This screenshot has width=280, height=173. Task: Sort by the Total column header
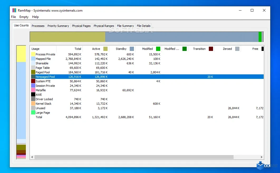[78, 49]
